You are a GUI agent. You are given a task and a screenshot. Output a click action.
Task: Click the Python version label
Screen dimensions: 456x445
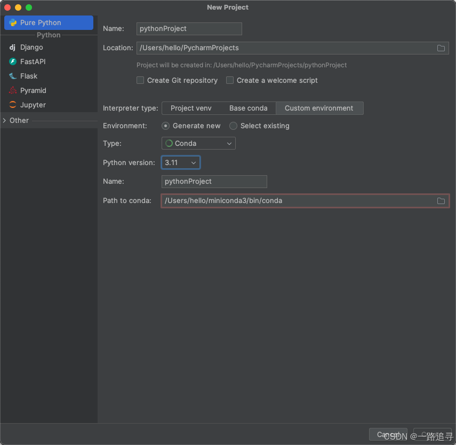[129, 162]
